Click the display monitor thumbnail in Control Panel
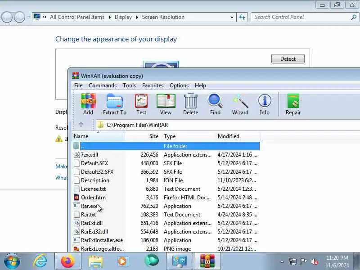360x270 pixels. (x=161, y=64)
